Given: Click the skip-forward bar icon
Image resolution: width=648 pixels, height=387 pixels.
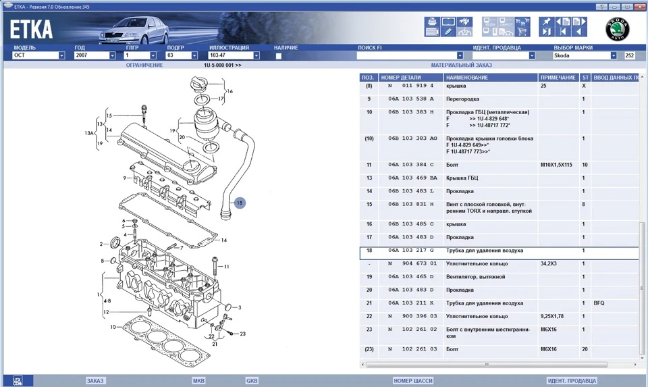Looking at the screenshot, I should [x=547, y=32].
